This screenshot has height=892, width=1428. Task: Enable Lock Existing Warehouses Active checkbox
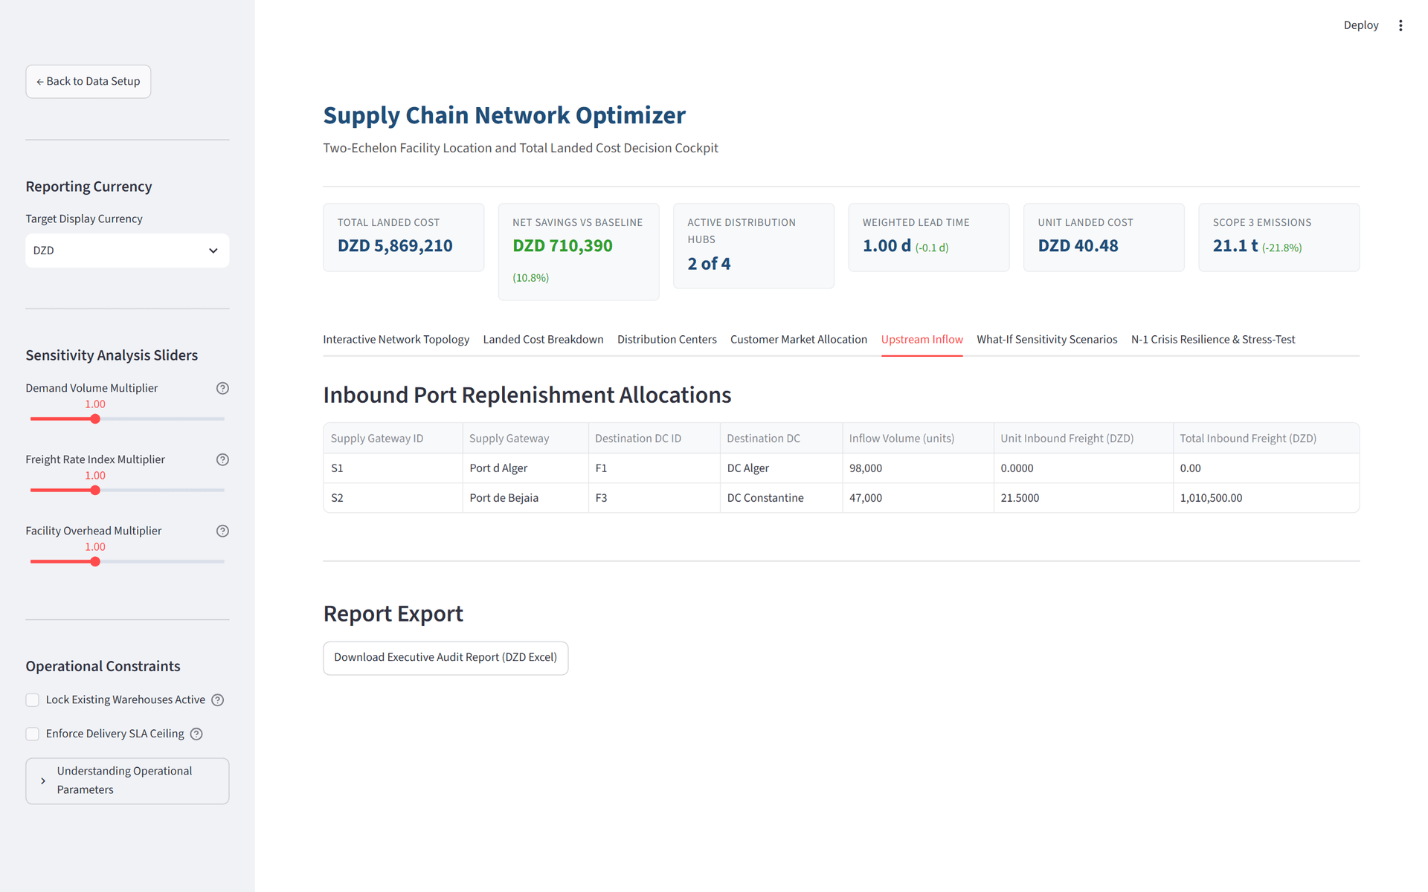point(33,699)
